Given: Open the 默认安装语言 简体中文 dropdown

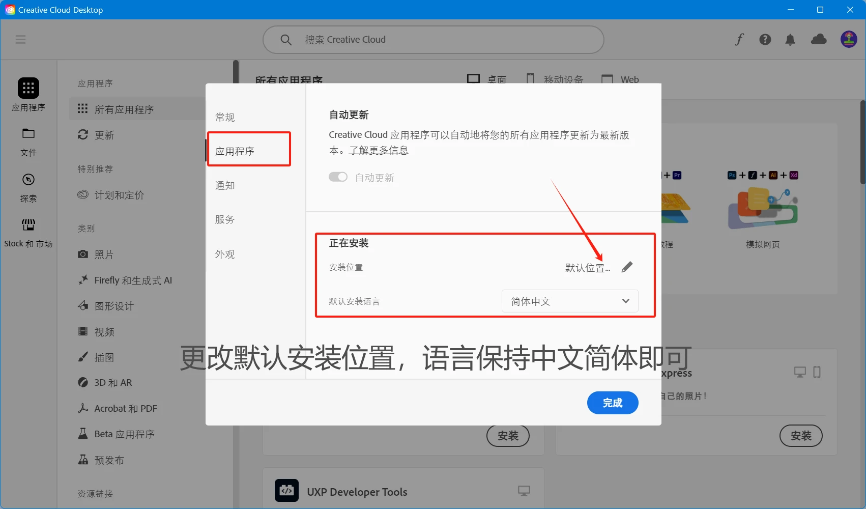Looking at the screenshot, I should coord(570,301).
